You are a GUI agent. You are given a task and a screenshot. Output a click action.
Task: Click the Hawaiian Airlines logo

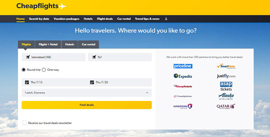click(183, 106)
